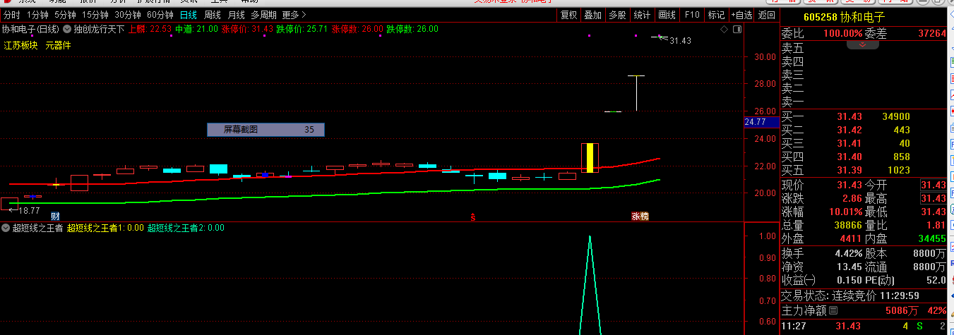
Task: Expand the order book with double-chevron button
Action: pyautogui.click(x=862, y=44)
